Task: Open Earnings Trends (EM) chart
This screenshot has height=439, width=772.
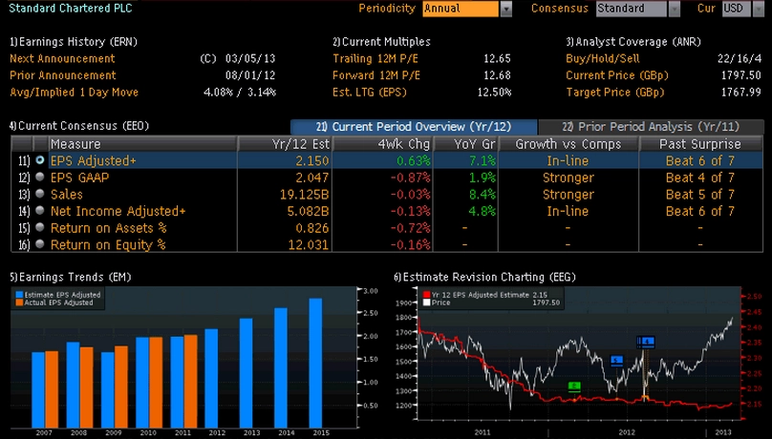Action: [71, 278]
